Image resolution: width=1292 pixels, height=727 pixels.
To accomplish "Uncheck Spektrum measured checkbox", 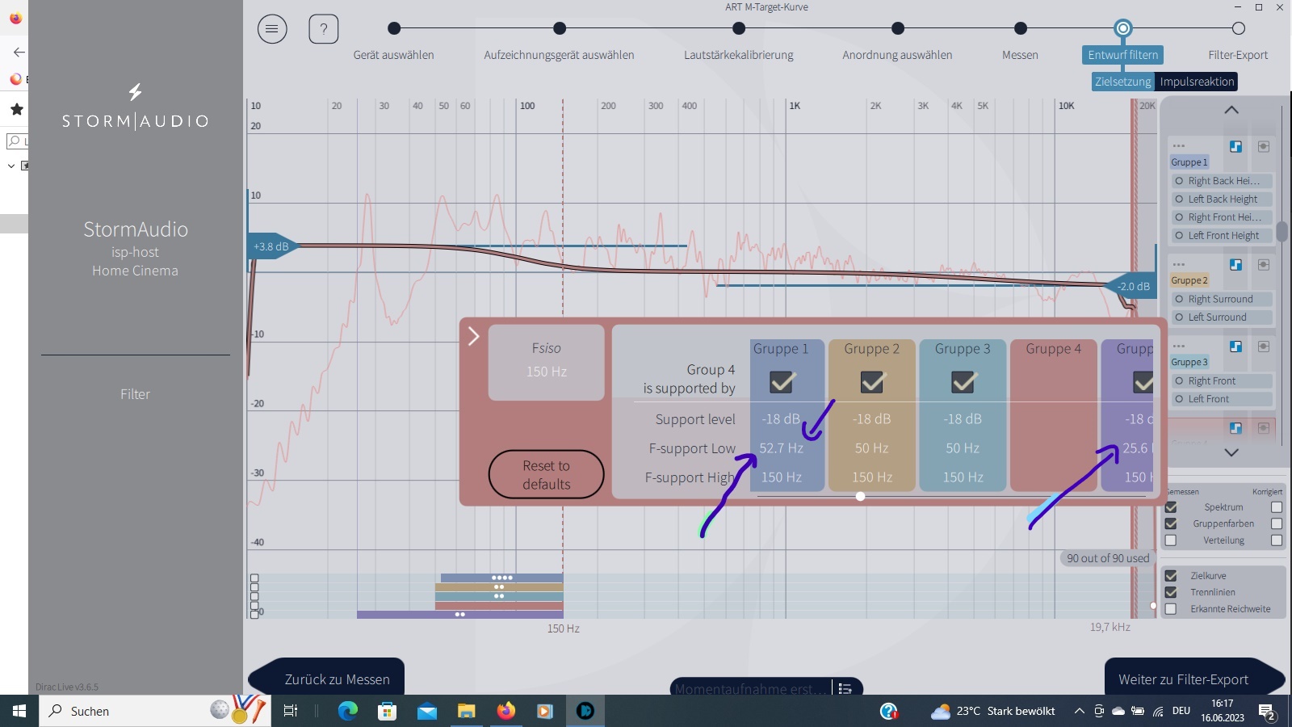I will [x=1171, y=507].
